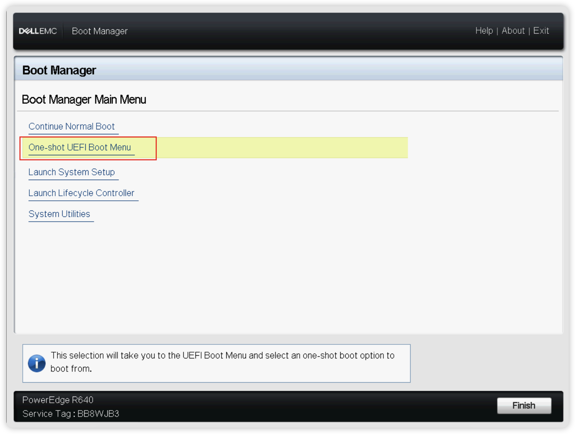This screenshot has height=434, width=575.
Task: Go to System Utilities
Action: tap(59, 214)
